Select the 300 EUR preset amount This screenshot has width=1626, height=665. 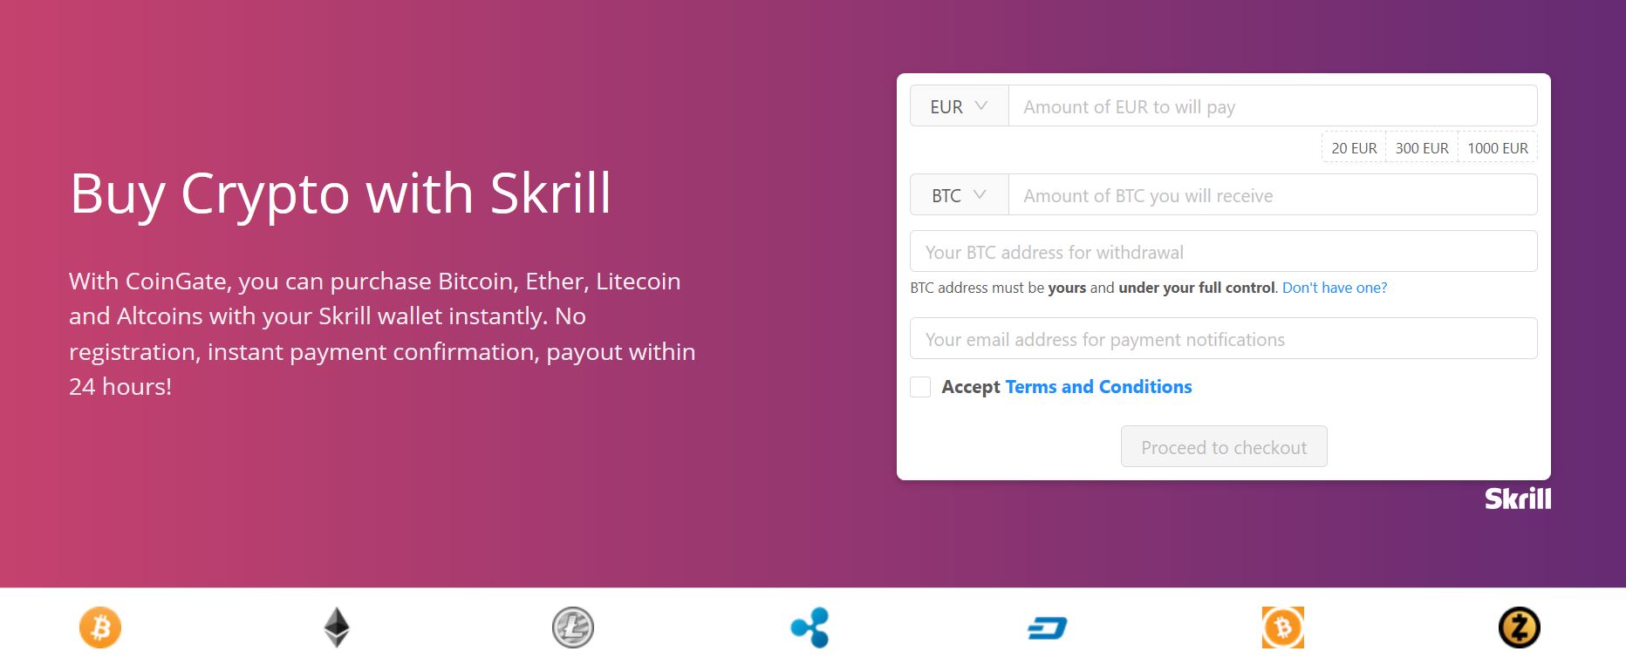point(1422,148)
